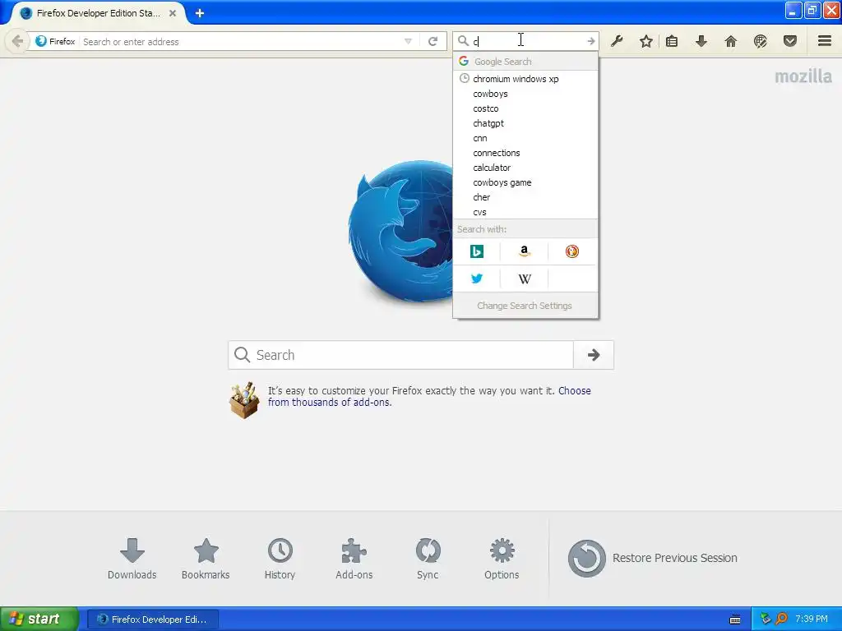Follow the 'Choose from thousands of add-ons' link
Image resolution: width=842 pixels, height=631 pixels.
click(429, 397)
